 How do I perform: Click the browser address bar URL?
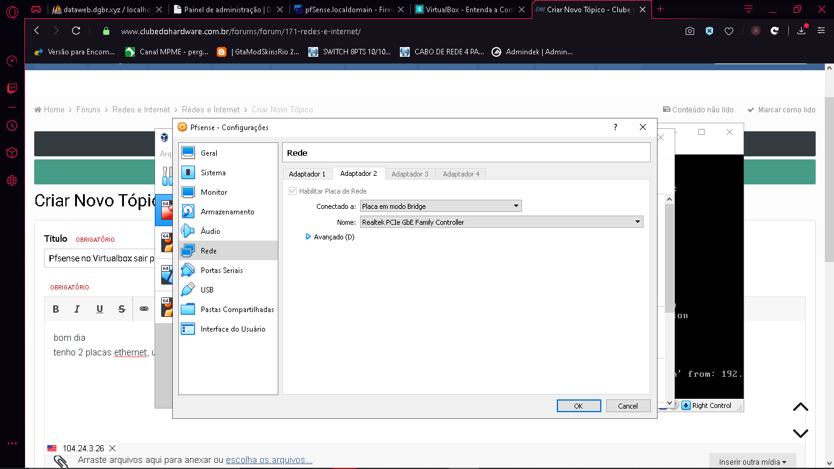(x=241, y=31)
